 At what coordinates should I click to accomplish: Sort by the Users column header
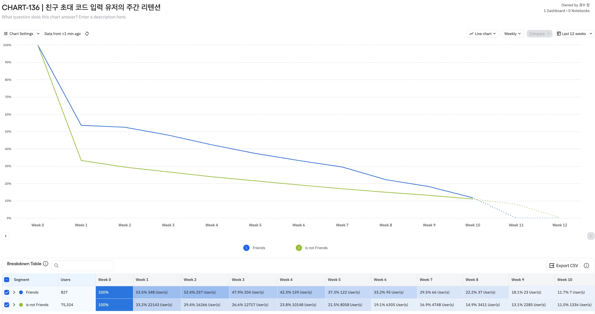pyautogui.click(x=66, y=280)
